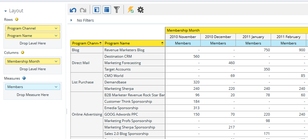Click the funnel Filter icon
Viewport: 308px width, 139px height.
point(117,10)
